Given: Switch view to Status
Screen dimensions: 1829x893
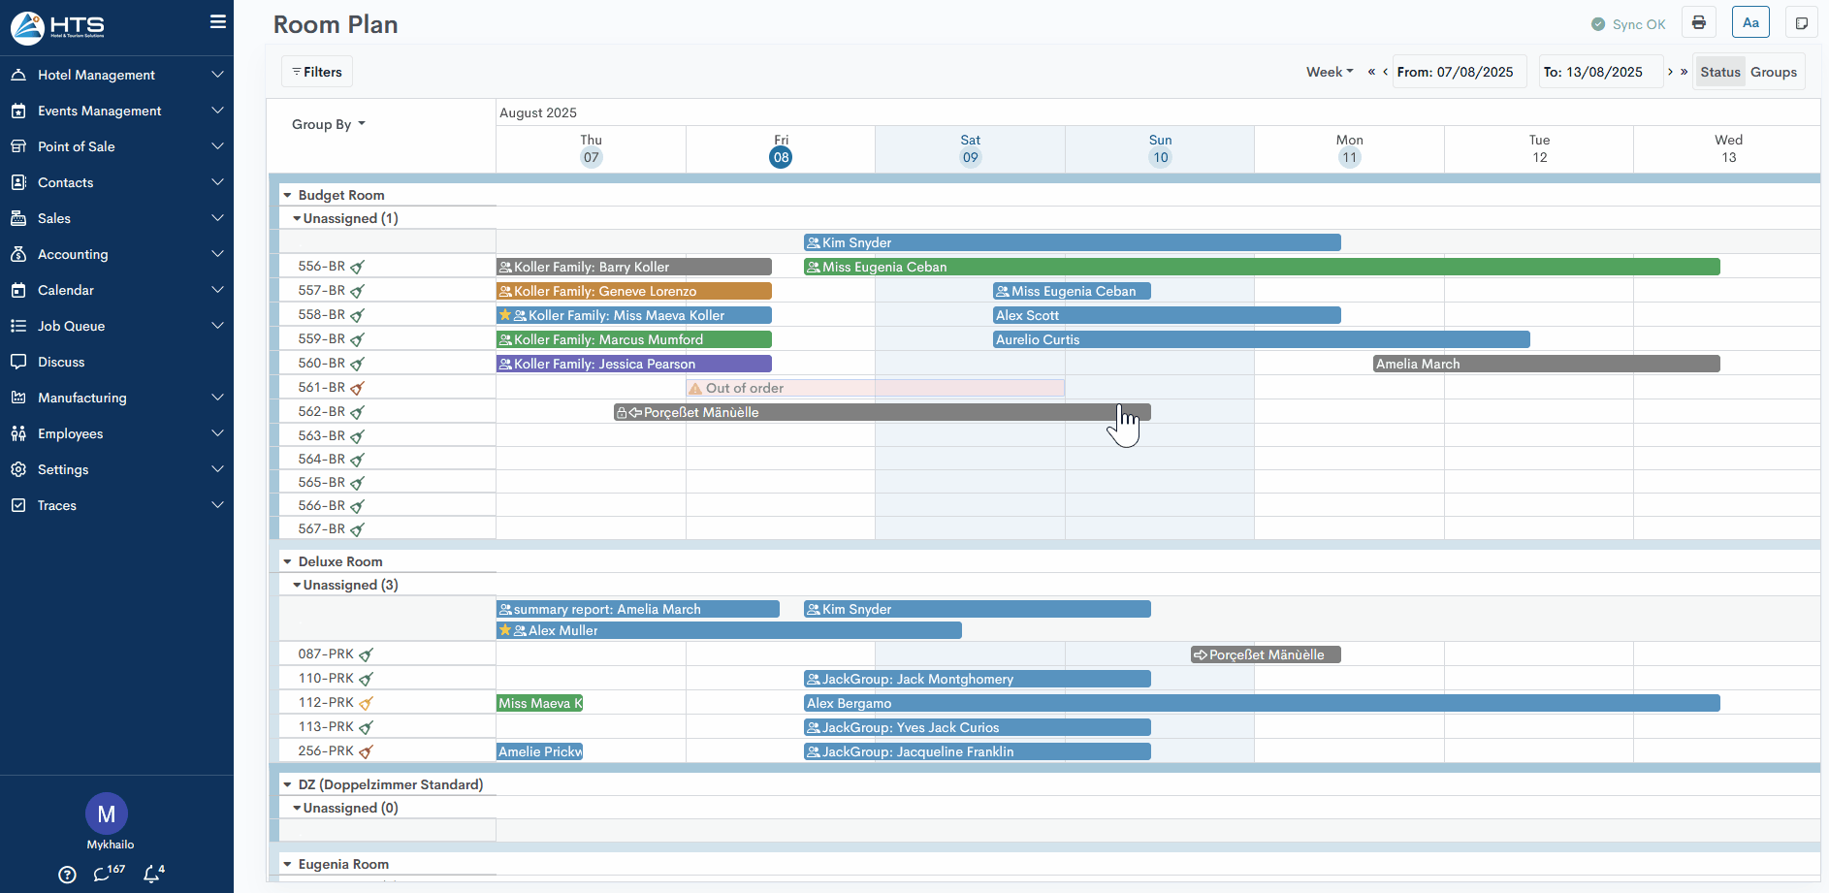Looking at the screenshot, I should tap(1719, 72).
